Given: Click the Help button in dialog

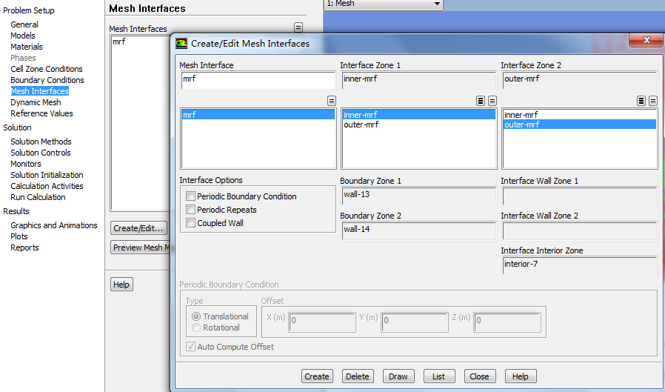Looking at the screenshot, I should coord(521,376).
